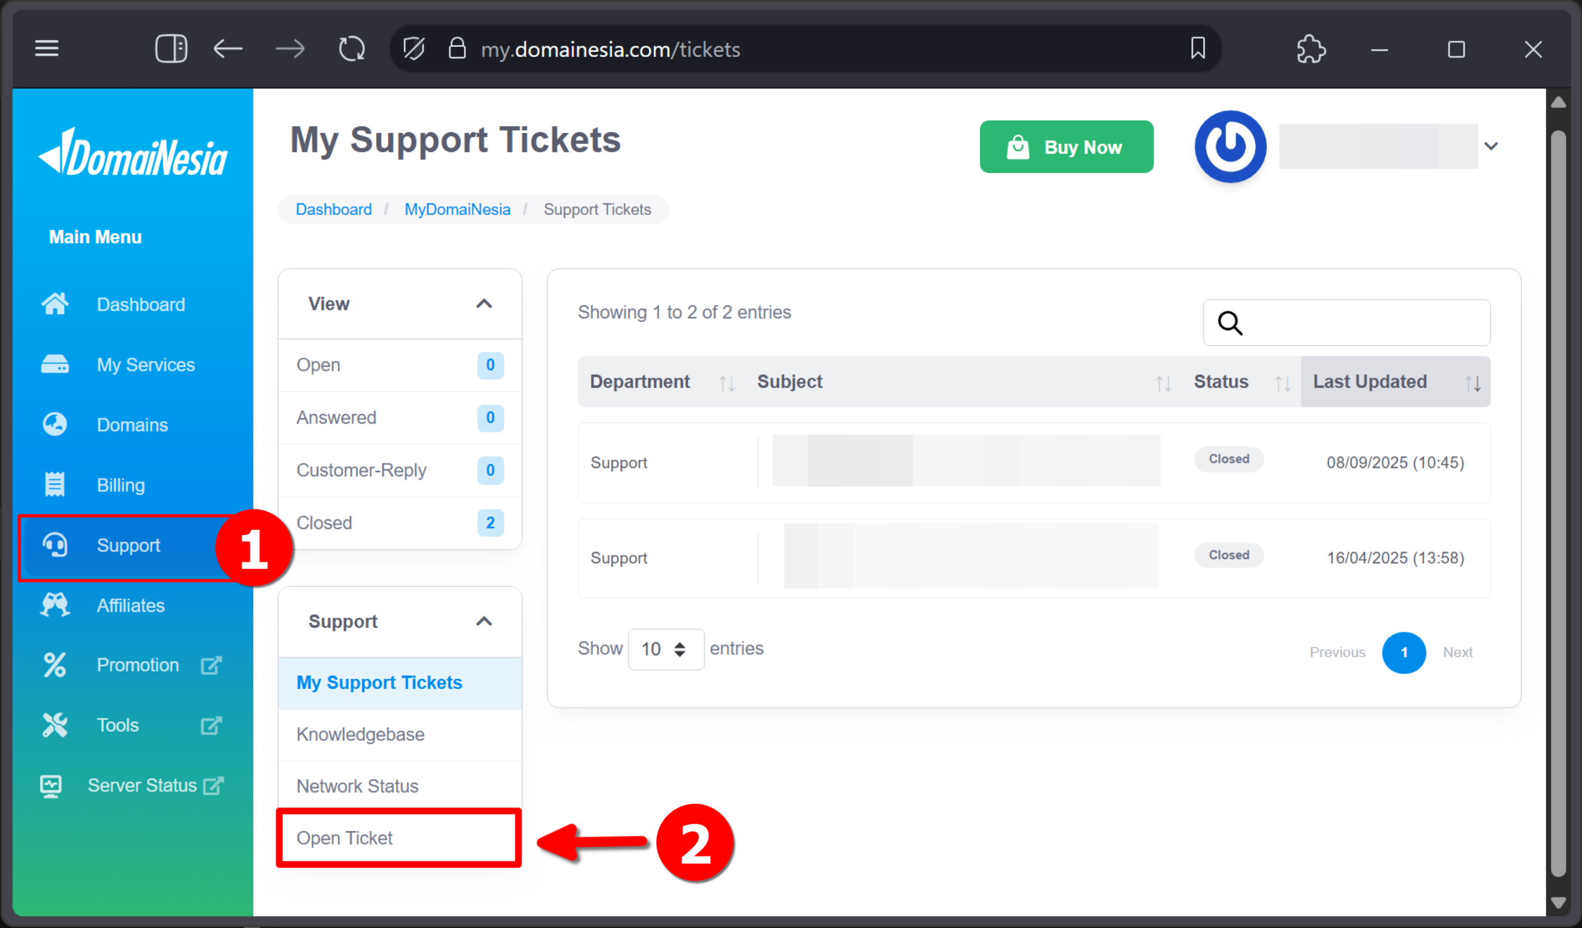The width and height of the screenshot is (1582, 928).
Task: Open Domains from the main menu
Action: pos(132,425)
